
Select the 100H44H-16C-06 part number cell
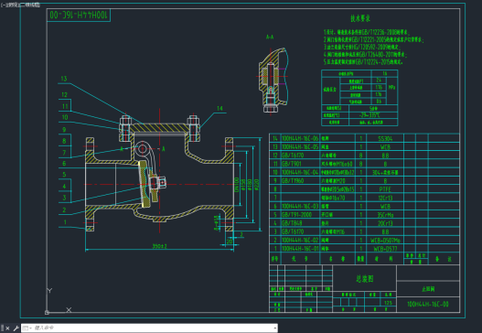click(300, 139)
